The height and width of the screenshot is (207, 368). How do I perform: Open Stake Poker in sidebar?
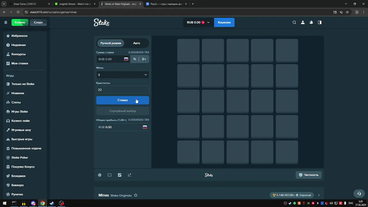[20, 158]
